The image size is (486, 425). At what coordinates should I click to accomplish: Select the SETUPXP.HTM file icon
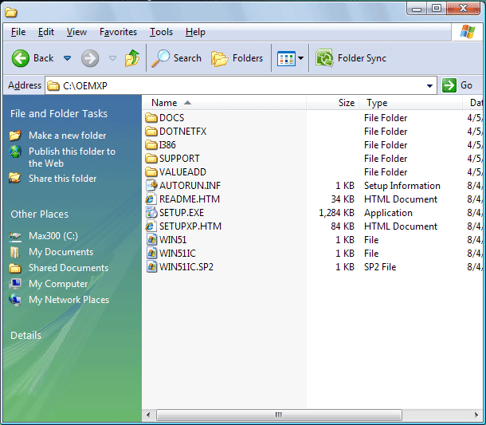(151, 226)
